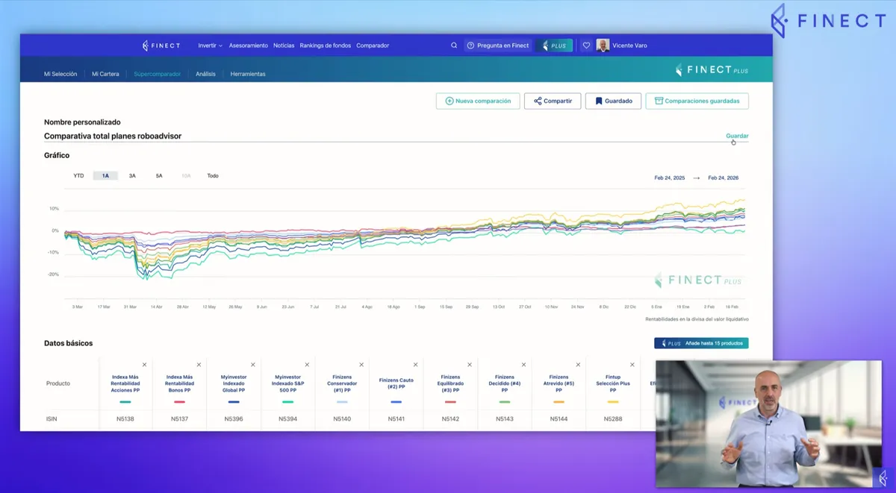Image resolution: width=896 pixels, height=493 pixels.
Task: Click the Guardado bookmark button
Action: (x=614, y=101)
